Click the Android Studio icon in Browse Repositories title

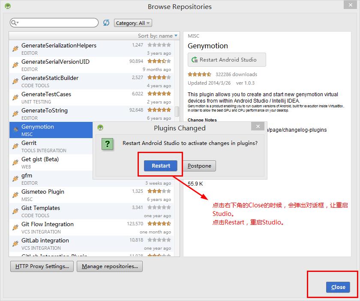click(8, 6)
